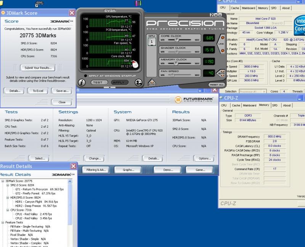305x247 pixels.
Task: Click the Core clock MHz graph
Action: (x=110, y=63)
